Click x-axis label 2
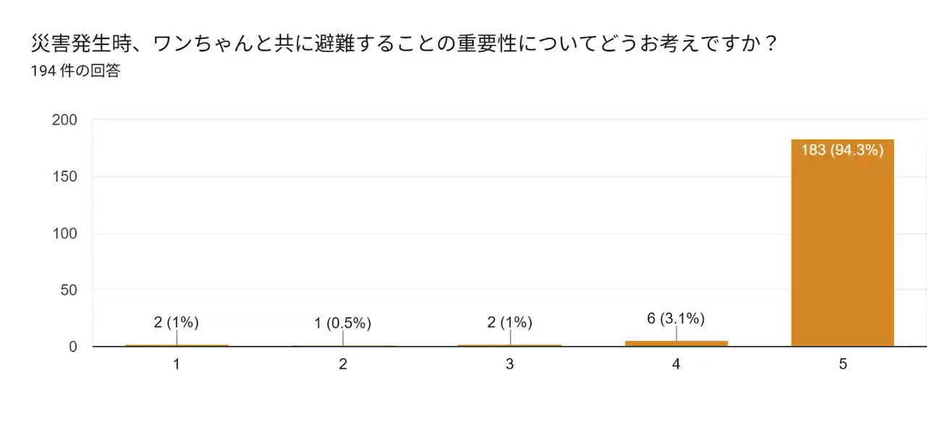Viewport: 927px width, 441px height. [343, 364]
